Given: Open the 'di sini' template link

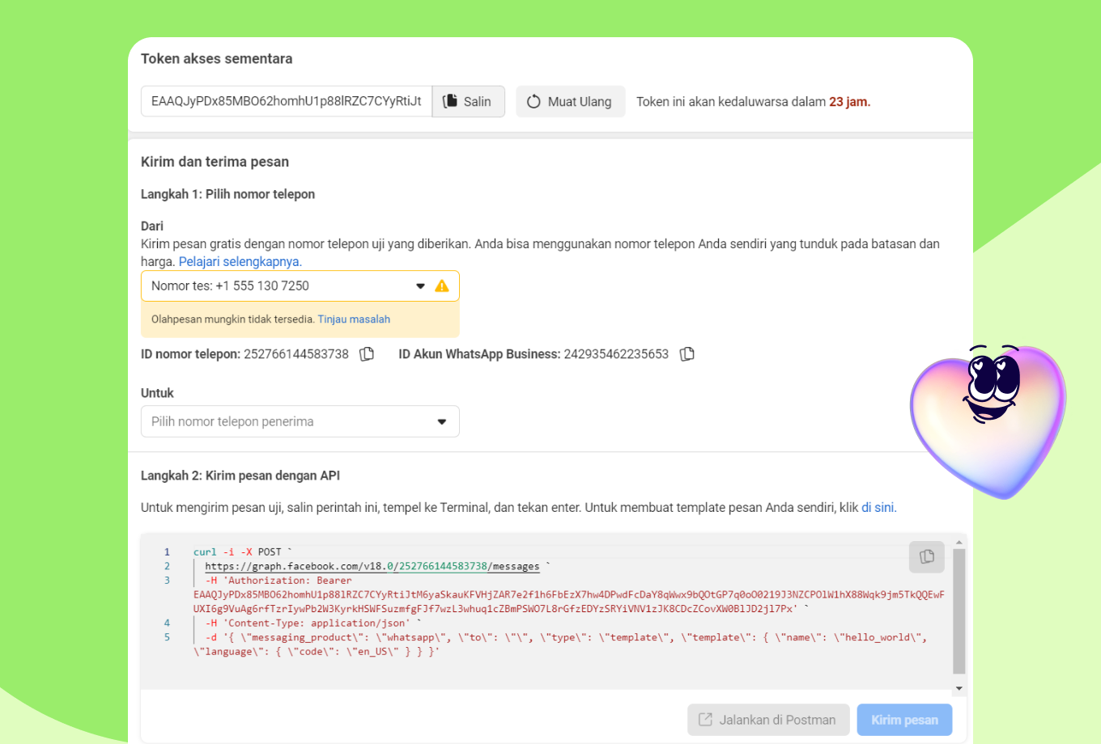Looking at the screenshot, I should click(x=879, y=508).
